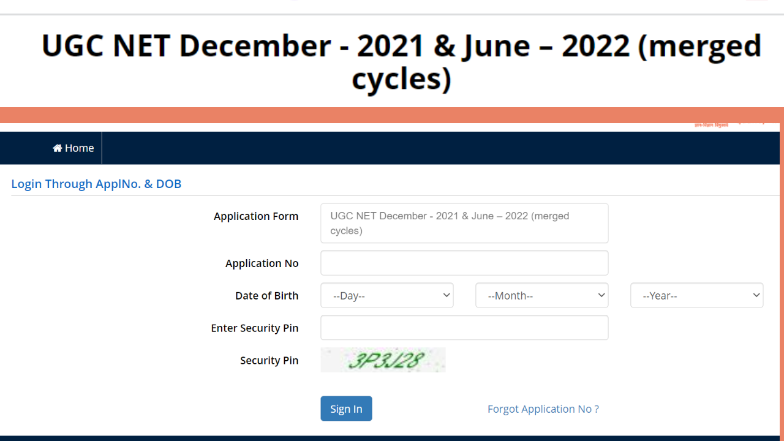This screenshot has width=784, height=441.
Task: Focus the Application No text field
Action: coord(464,263)
